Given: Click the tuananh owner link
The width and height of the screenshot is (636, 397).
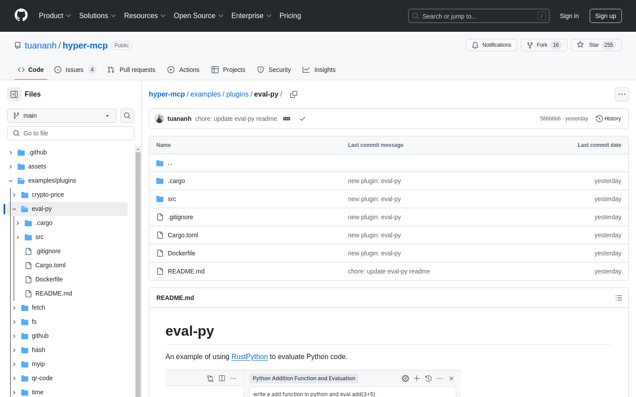Looking at the screenshot, I should click(x=41, y=45).
